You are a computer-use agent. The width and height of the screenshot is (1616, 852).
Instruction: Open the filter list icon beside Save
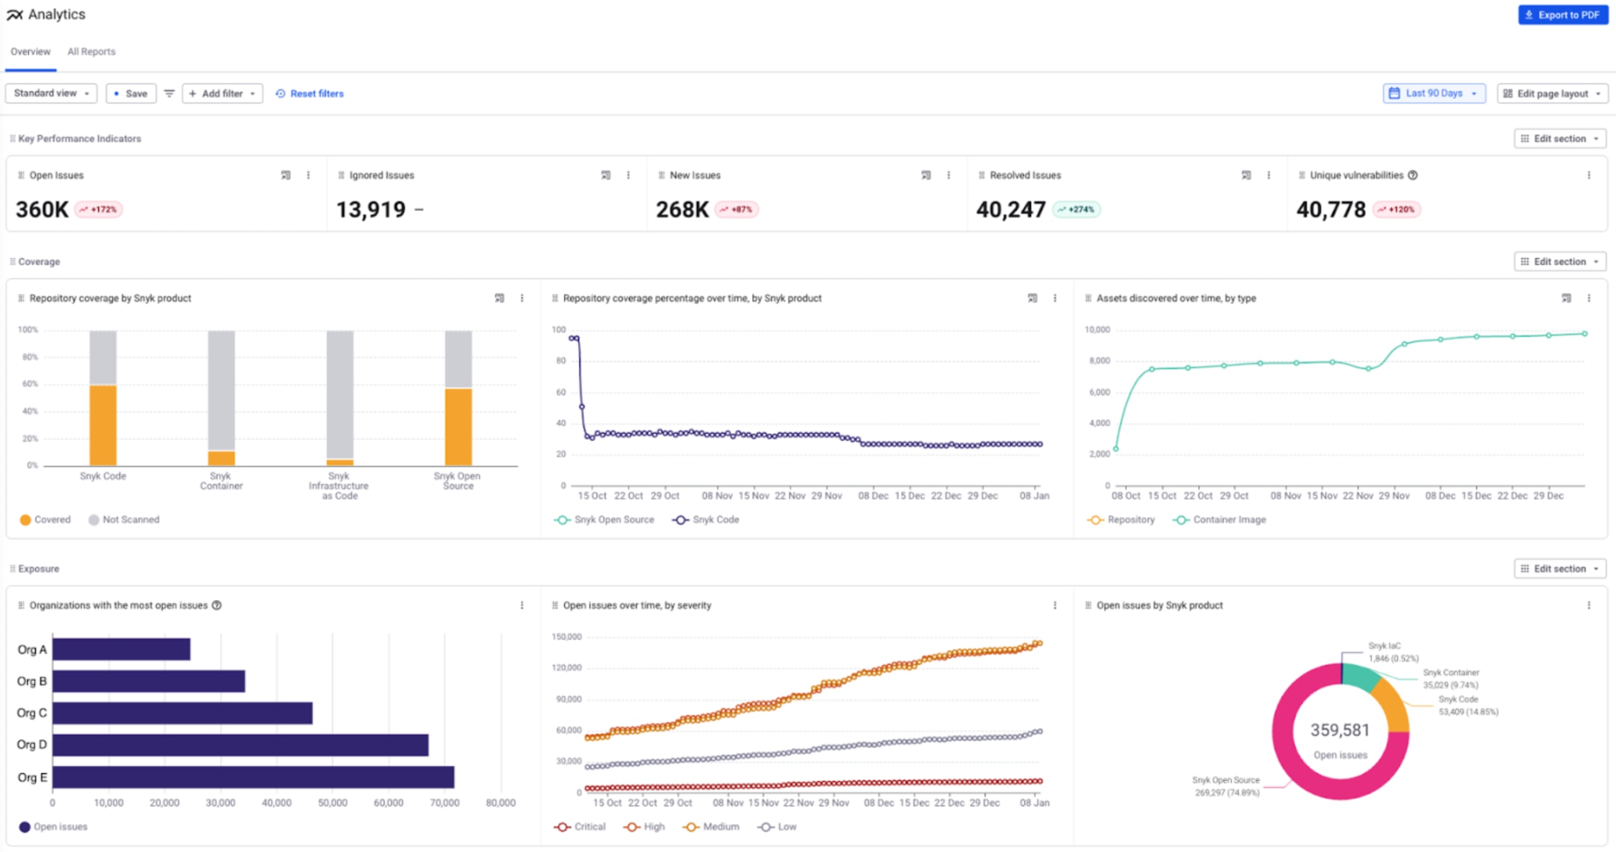(x=169, y=93)
